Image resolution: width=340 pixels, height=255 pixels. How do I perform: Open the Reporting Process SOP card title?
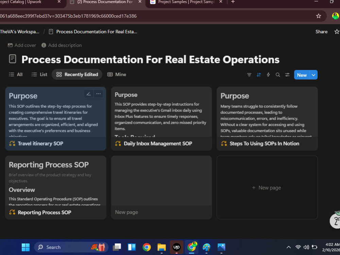click(x=45, y=213)
